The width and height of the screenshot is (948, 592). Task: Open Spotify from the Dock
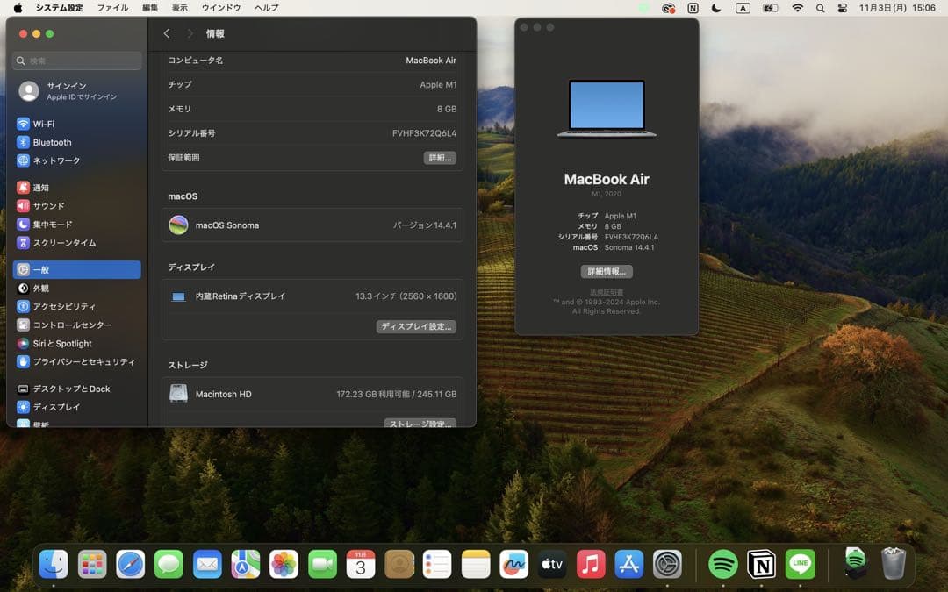(722, 564)
